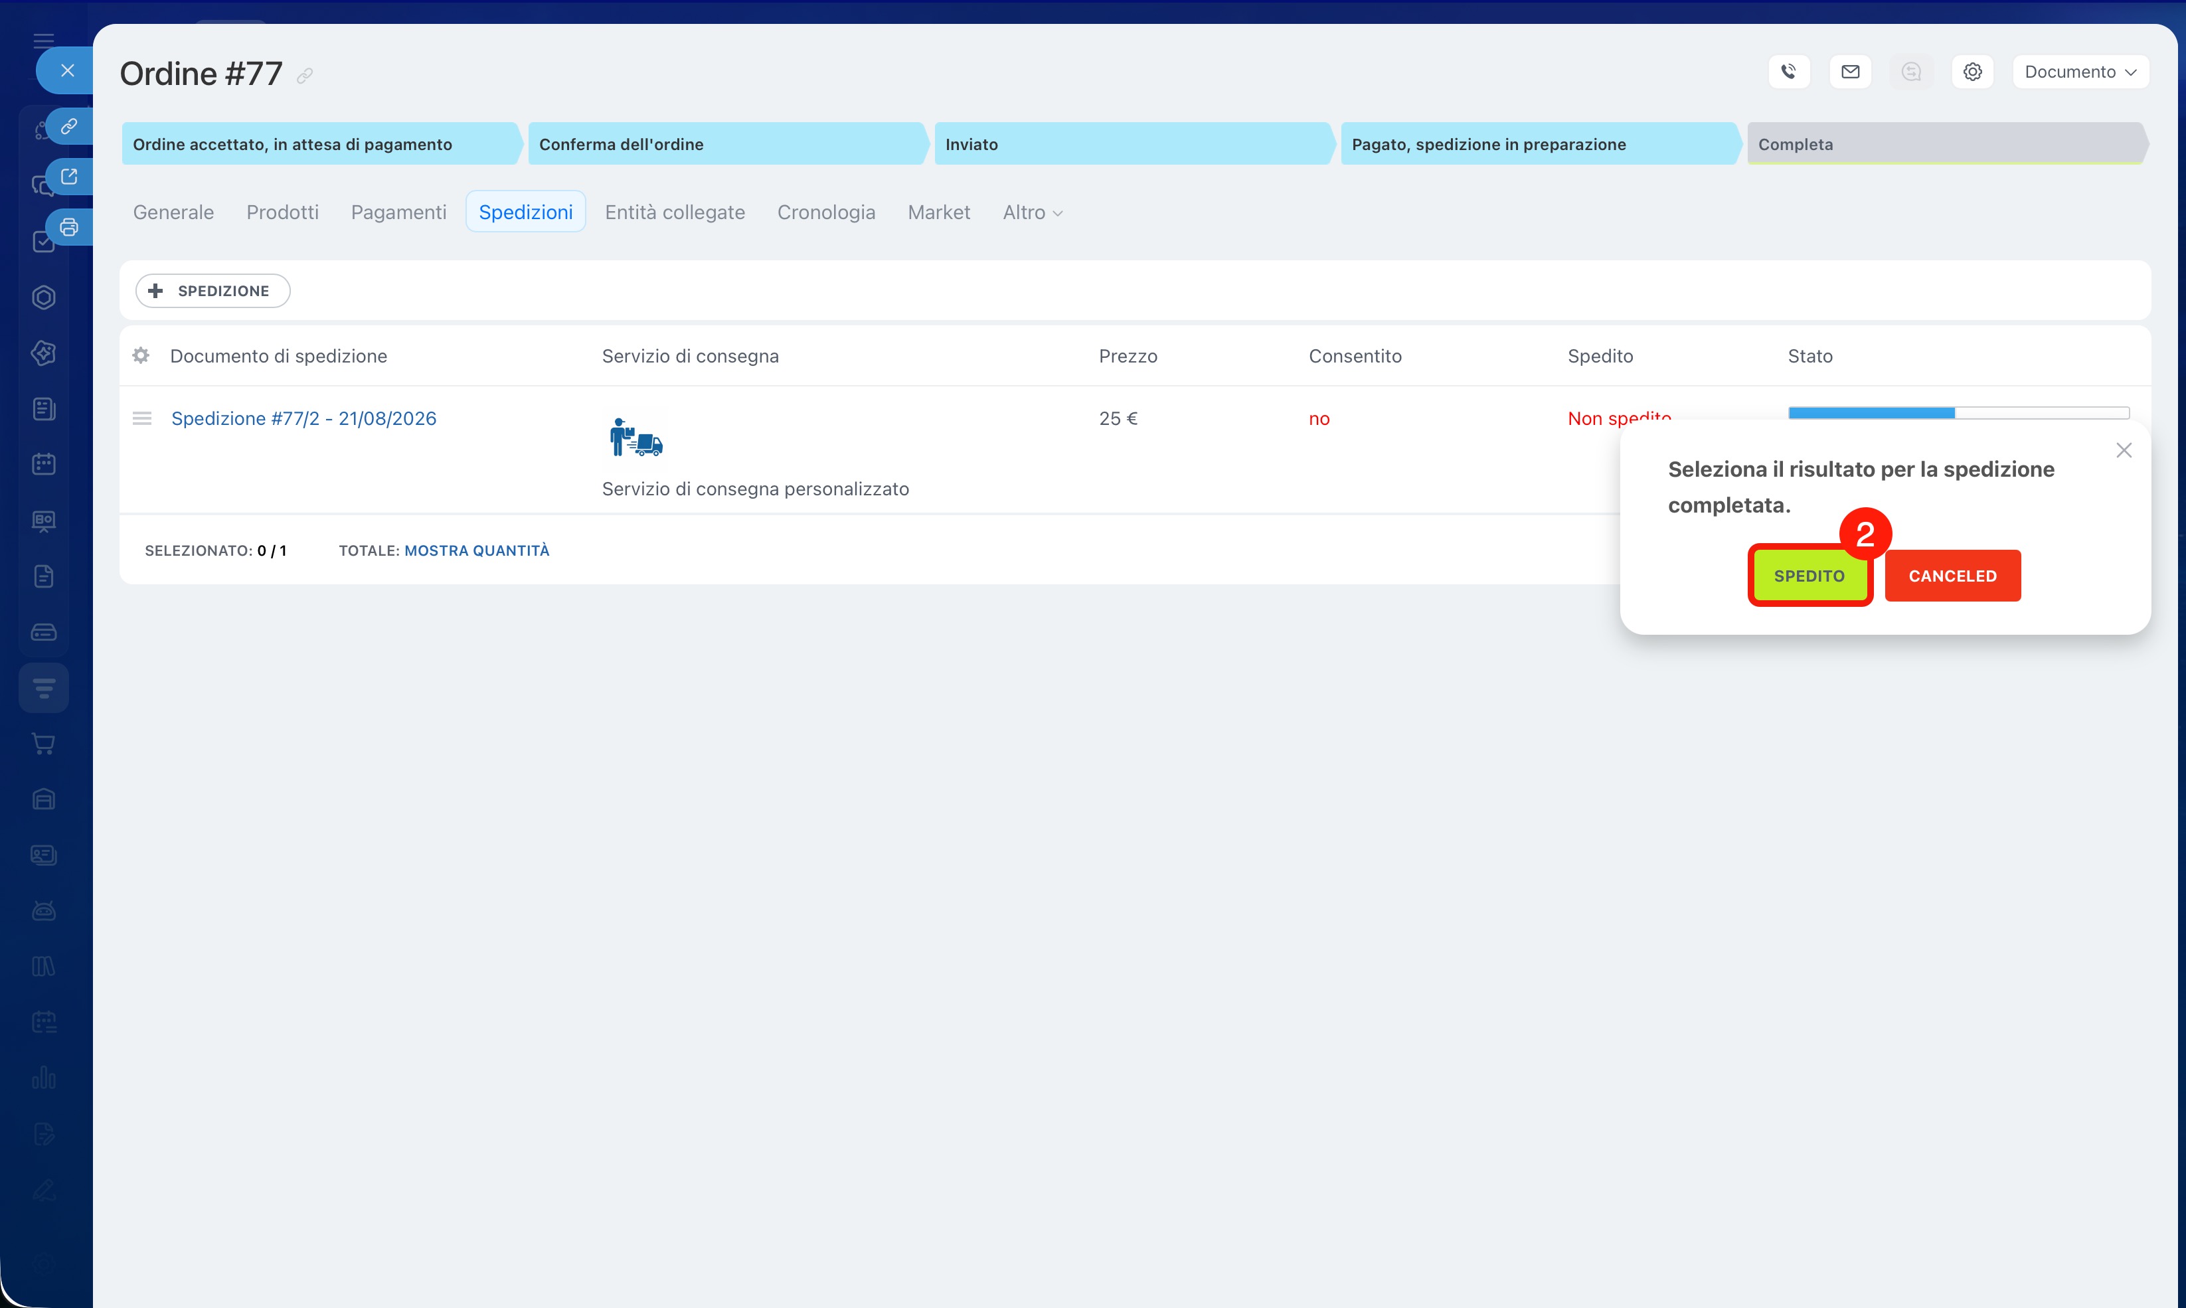Click the calendar-with-list icon in the sidebar
This screenshot has height=1308, width=2186.
click(x=43, y=1022)
